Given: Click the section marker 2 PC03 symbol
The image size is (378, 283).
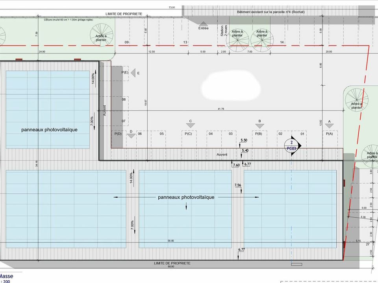Looking at the screenshot, I should (x=293, y=145).
